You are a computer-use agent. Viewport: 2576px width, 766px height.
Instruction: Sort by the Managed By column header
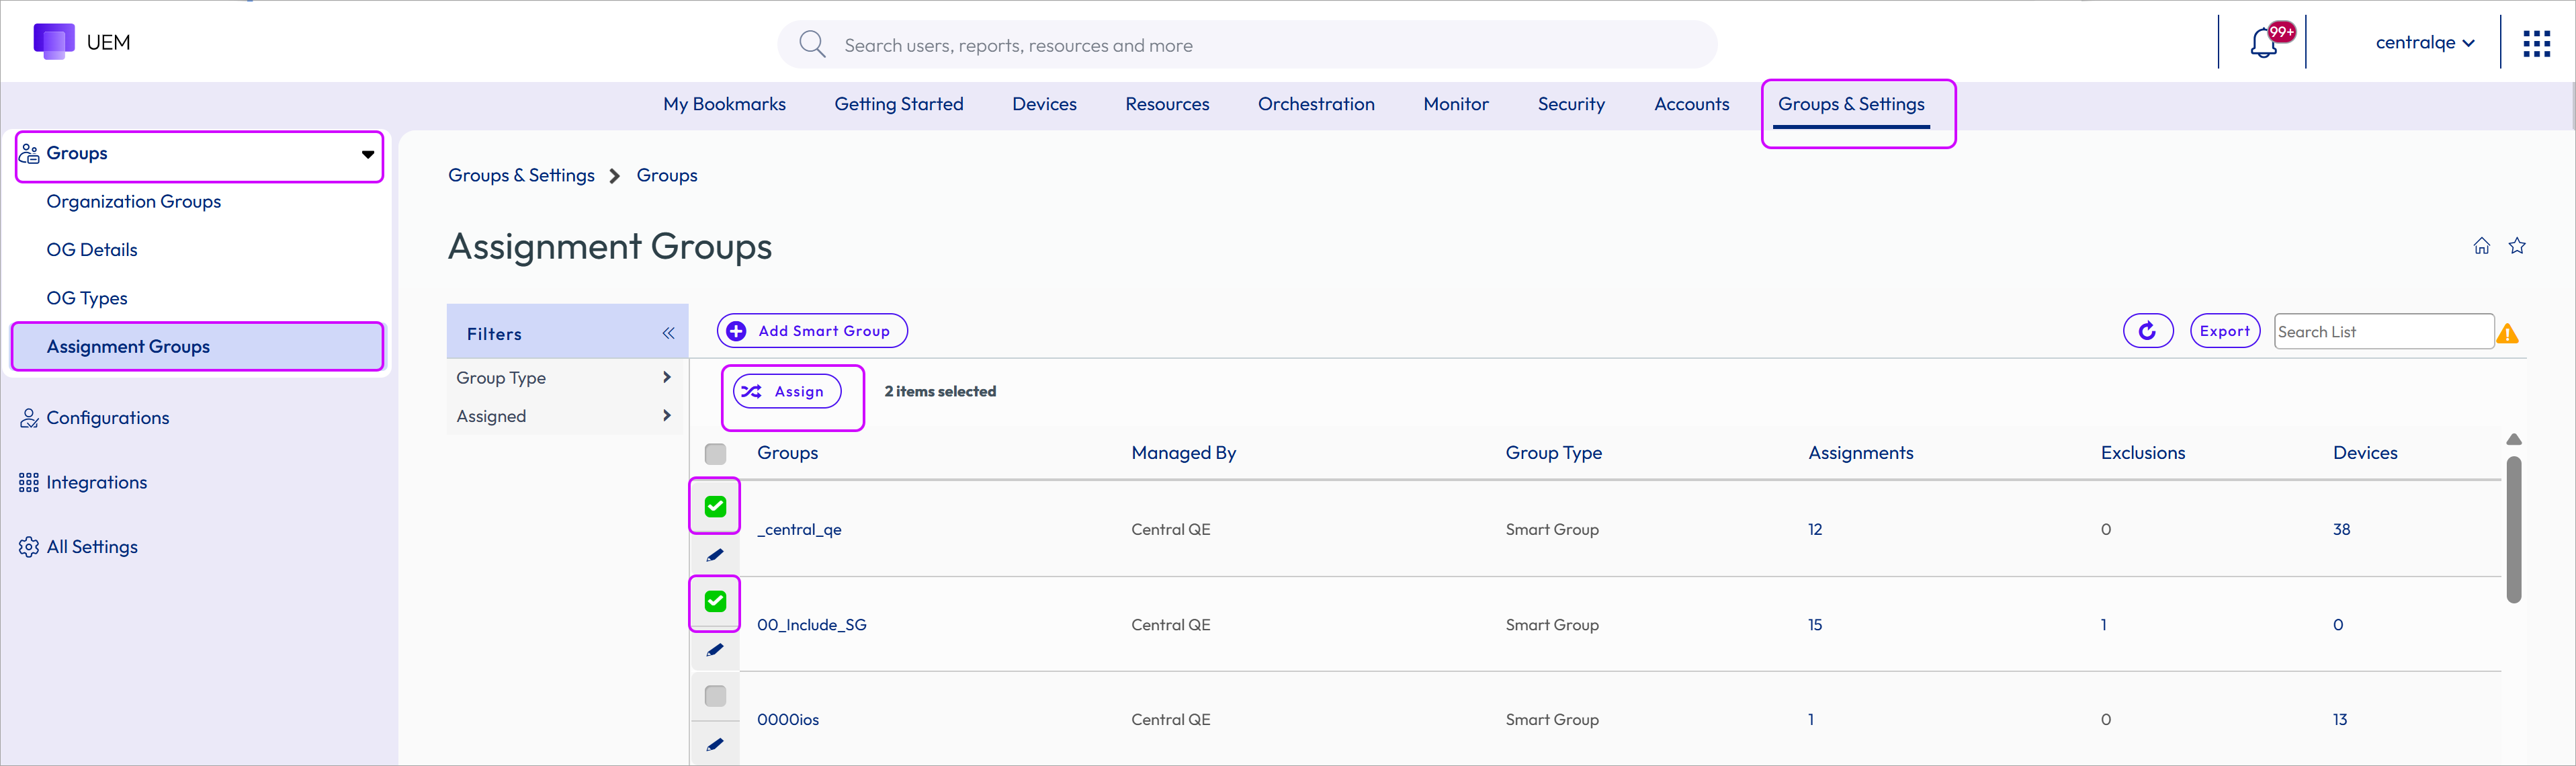(x=1183, y=453)
